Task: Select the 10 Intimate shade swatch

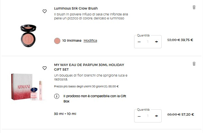Action: [x=57, y=41]
